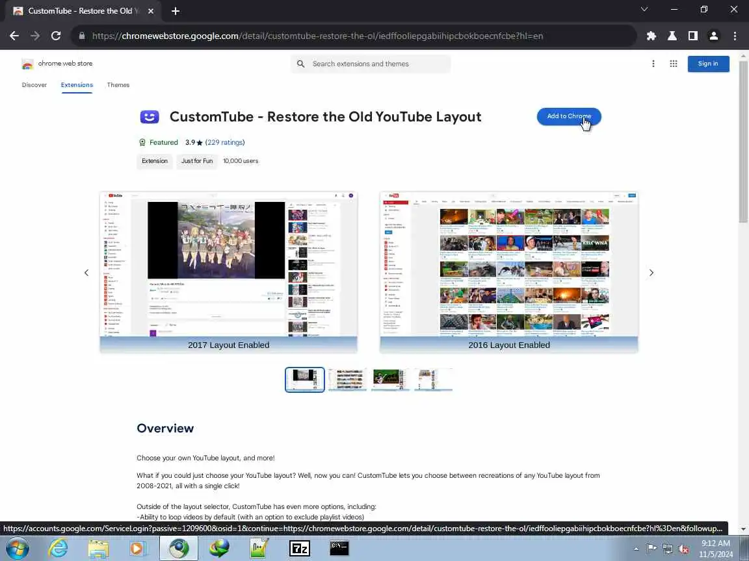Click Add to Chrome
Viewport: 749px width, 561px height.
569,116
